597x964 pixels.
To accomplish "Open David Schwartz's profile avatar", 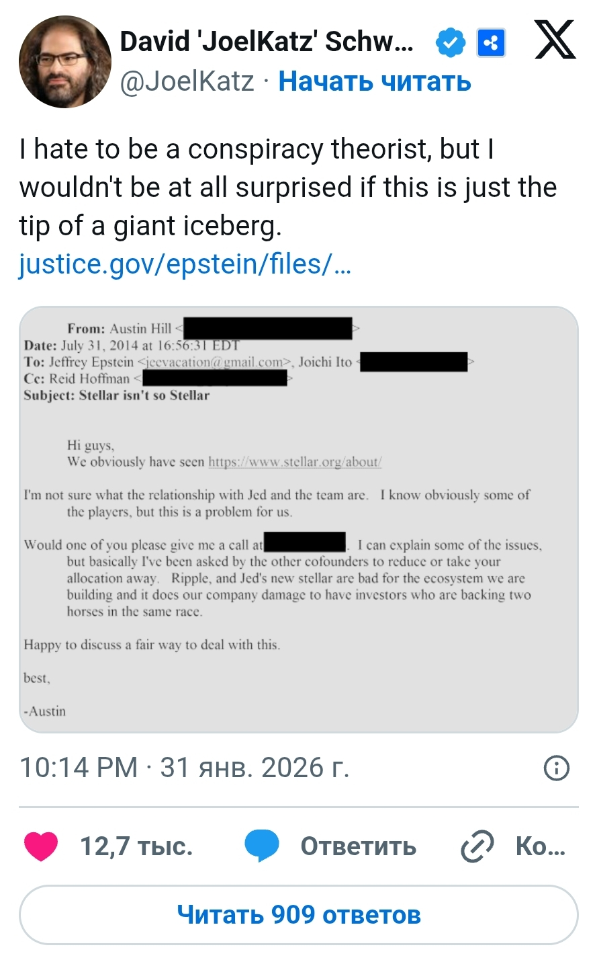I will coord(65,62).
